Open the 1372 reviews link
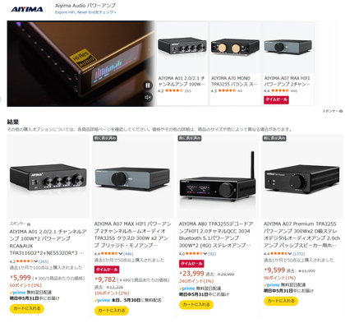The height and width of the screenshot is (323, 345). [299, 254]
